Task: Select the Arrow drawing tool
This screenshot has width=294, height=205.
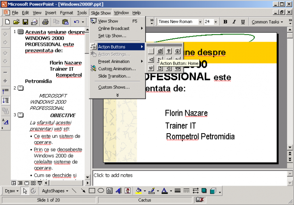Action: click(83, 191)
